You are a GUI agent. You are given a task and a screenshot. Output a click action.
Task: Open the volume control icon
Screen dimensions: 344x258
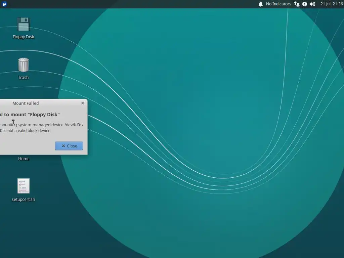pos(312,4)
